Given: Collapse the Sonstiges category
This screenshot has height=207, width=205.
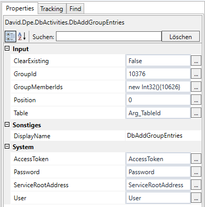Looking at the screenshot, I should (x=7, y=125).
